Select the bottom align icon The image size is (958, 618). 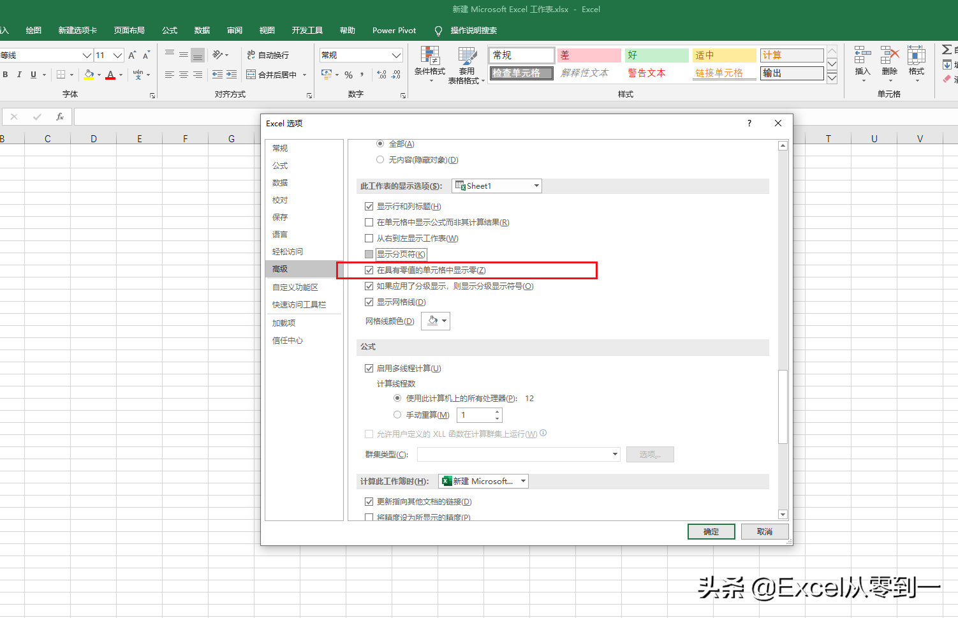(198, 55)
